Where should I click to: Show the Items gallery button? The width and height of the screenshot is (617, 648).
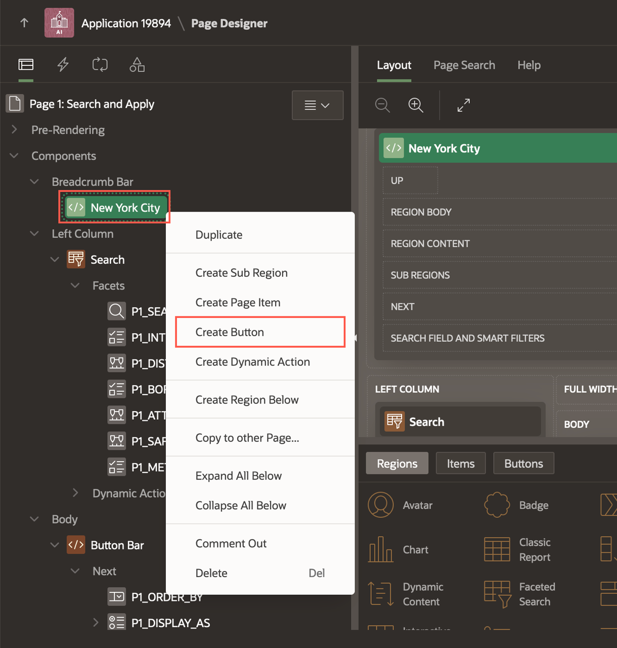(460, 464)
